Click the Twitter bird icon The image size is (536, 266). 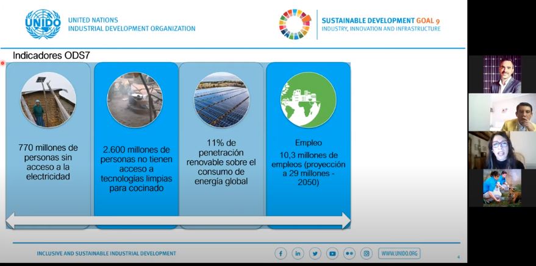pos(315,253)
